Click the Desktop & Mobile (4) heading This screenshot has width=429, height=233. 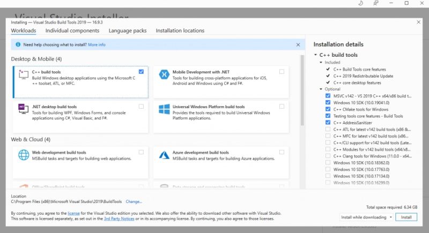coord(36,59)
